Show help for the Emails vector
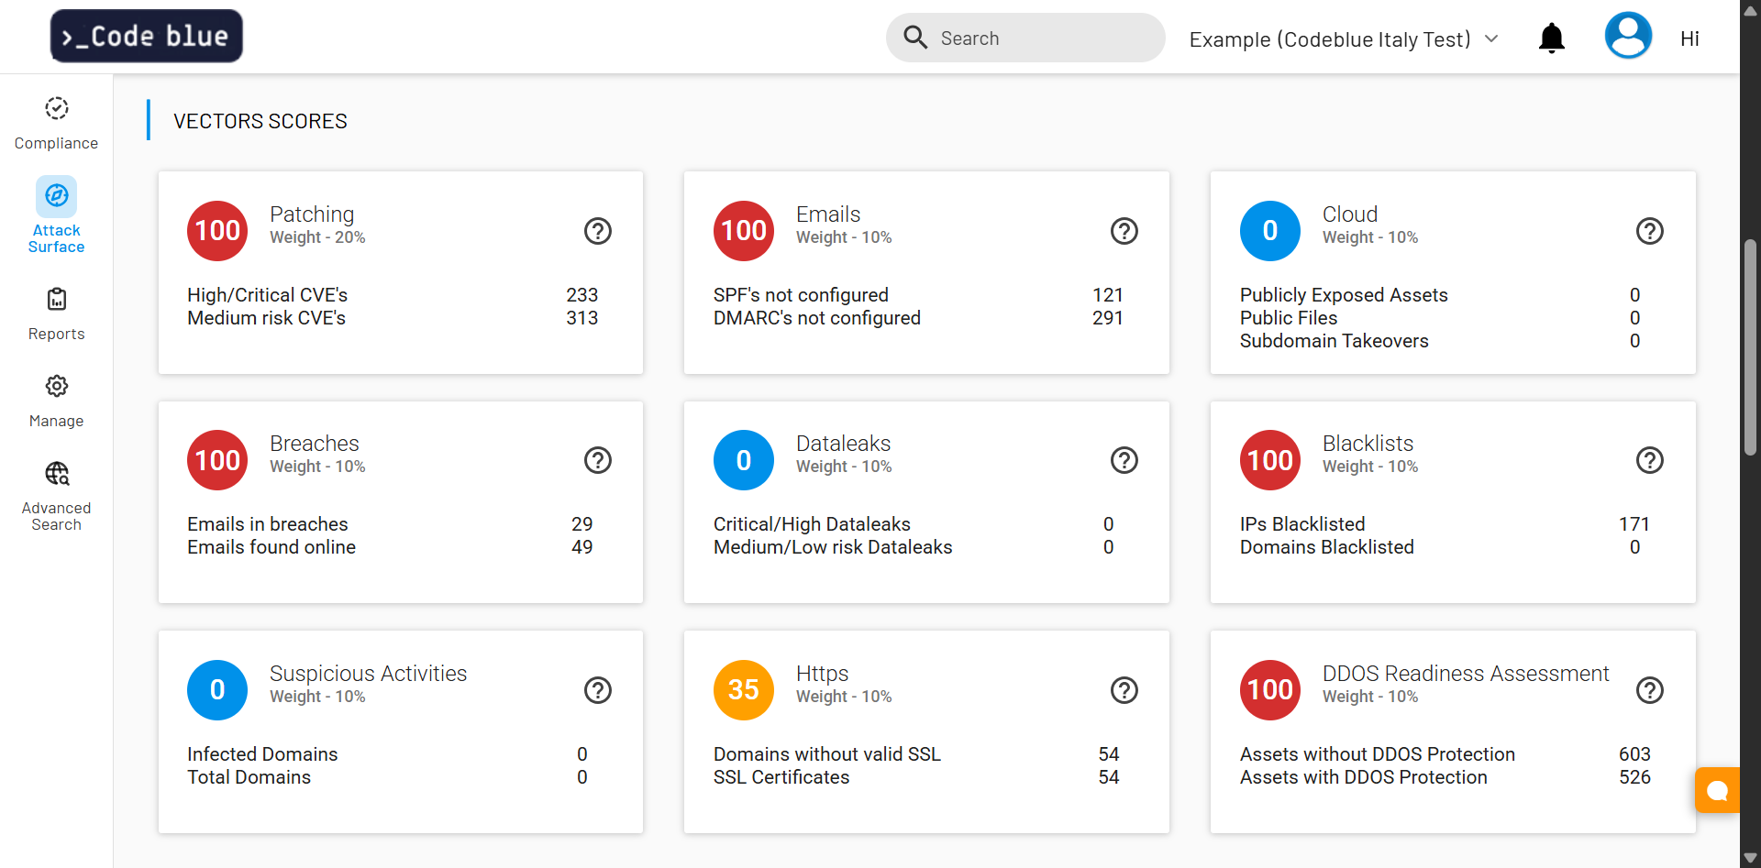Screen dimensions: 1761x868 tap(1124, 231)
